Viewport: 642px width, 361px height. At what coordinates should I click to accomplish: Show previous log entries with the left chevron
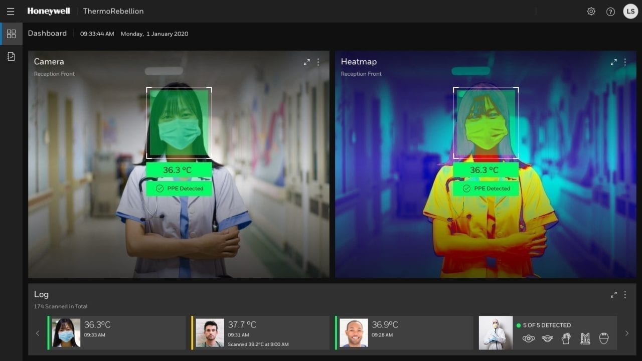[x=38, y=333]
